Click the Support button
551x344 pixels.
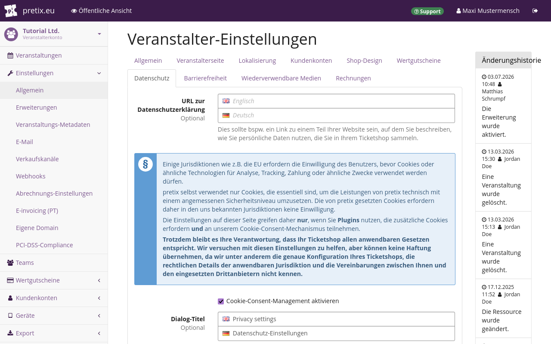click(427, 11)
